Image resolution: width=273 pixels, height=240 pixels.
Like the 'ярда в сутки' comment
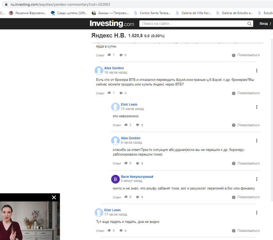tap(109, 55)
